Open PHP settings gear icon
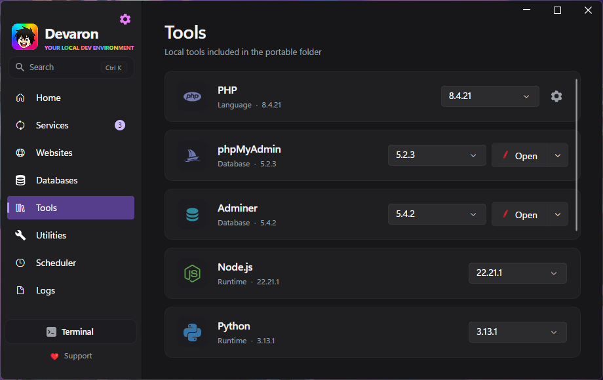Screen dimensions: 603x380 click(556, 96)
